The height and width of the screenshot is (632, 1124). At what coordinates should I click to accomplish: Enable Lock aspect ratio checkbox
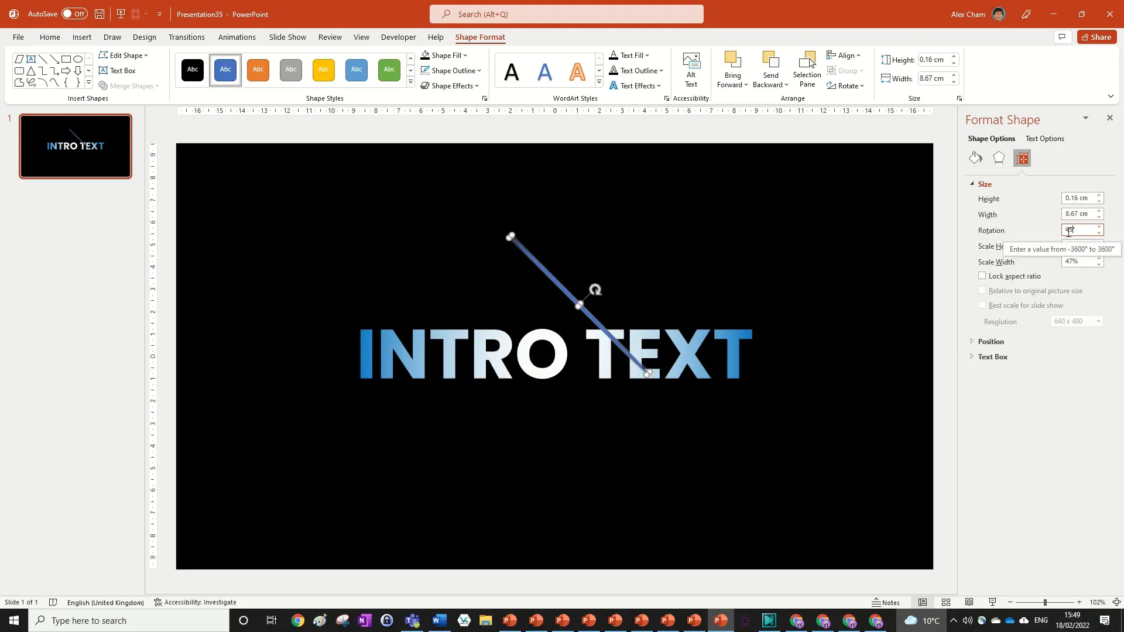click(x=982, y=276)
